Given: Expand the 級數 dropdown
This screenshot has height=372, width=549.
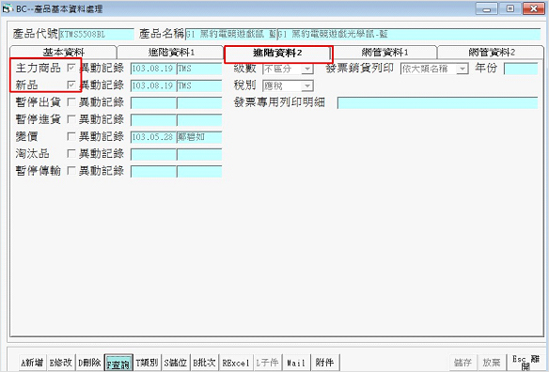Looking at the screenshot, I should click(x=307, y=69).
